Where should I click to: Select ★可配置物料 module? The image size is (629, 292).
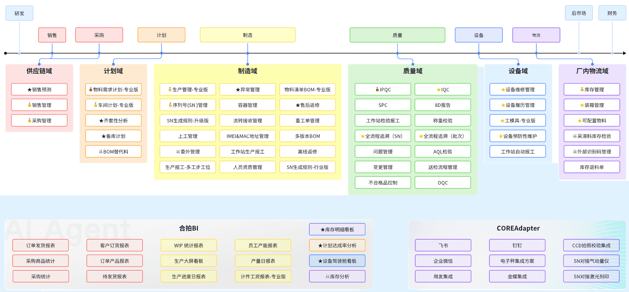pyautogui.click(x=592, y=120)
